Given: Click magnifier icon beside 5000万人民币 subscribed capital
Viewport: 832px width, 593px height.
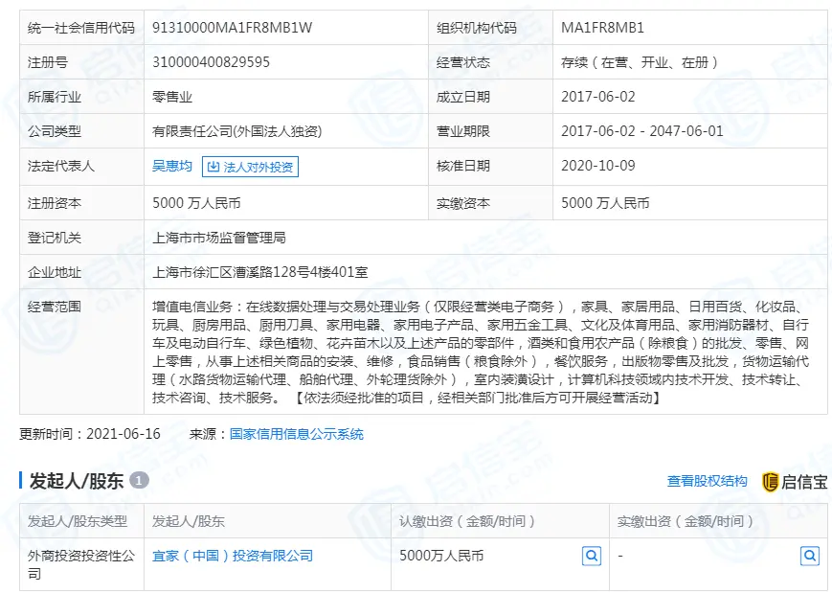Looking at the screenshot, I should pos(592,556).
